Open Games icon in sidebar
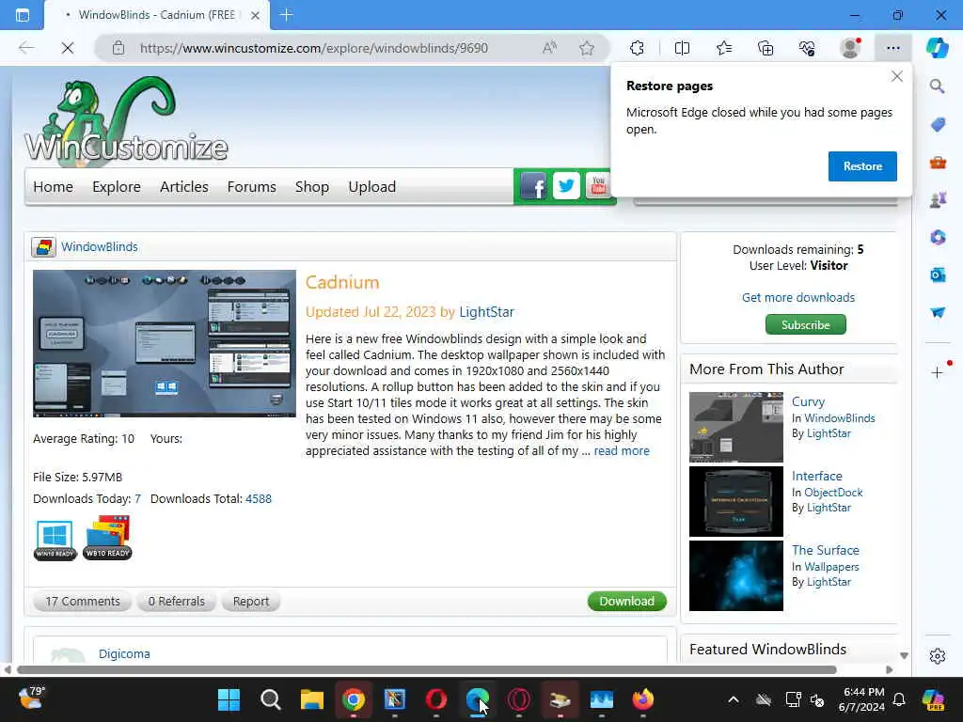The width and height of the screenshot is (963, 722). [938, 199]
